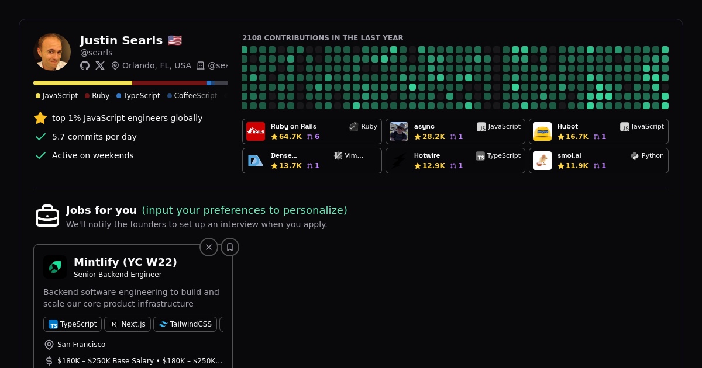This screenshot has width=702, height=368.
Task: Open the Mintlify (YC W22) job title
Action: coord(125,262)
